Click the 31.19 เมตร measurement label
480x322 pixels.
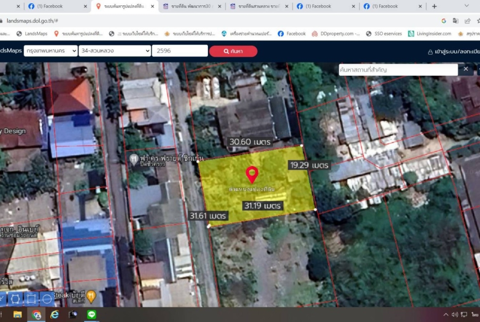[x=262, y=206]
